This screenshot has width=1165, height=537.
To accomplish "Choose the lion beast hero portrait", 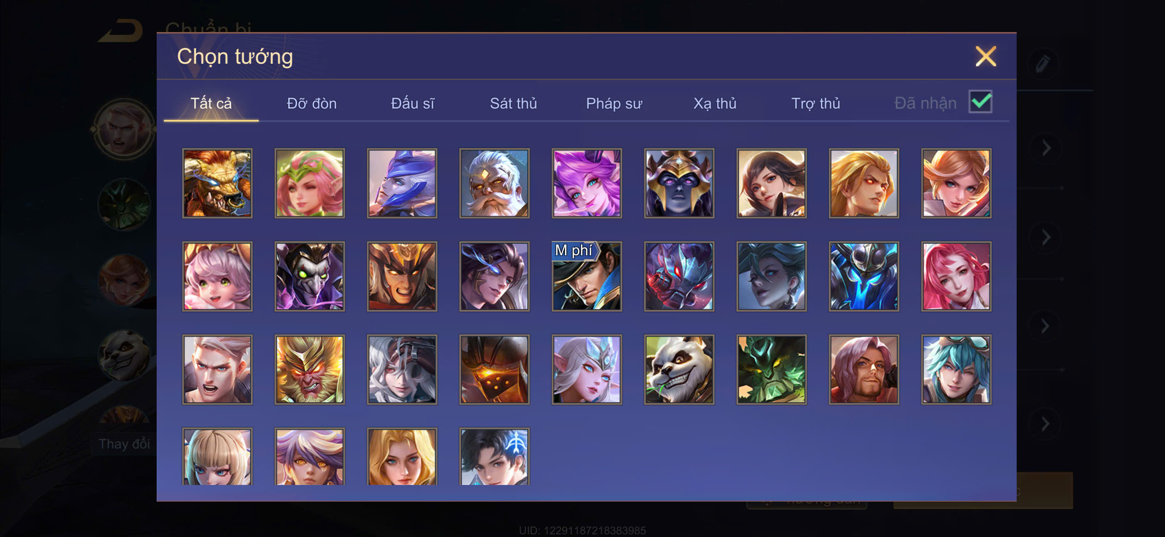I will click(217, 183).
